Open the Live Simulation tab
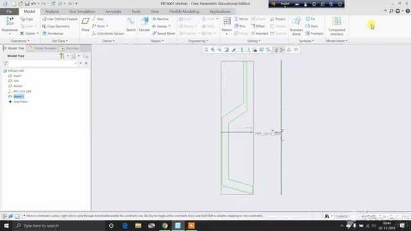The height and width of the screenshot is (231, 411). tap(82, 12)
